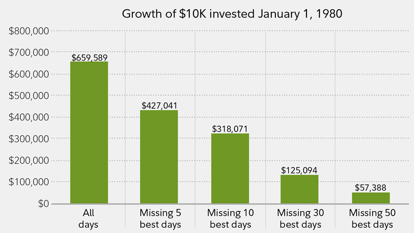
Task: Select the "Missing 5 best days" axis label
Action: (x=159, y=219)
